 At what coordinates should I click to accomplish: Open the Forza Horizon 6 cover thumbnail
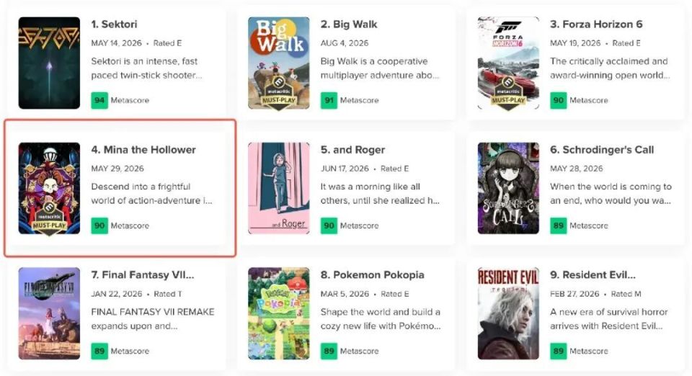508,63
